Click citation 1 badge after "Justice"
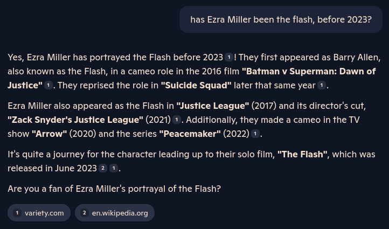 pos(48,85)
